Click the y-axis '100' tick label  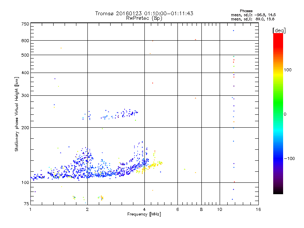point(25,182)
